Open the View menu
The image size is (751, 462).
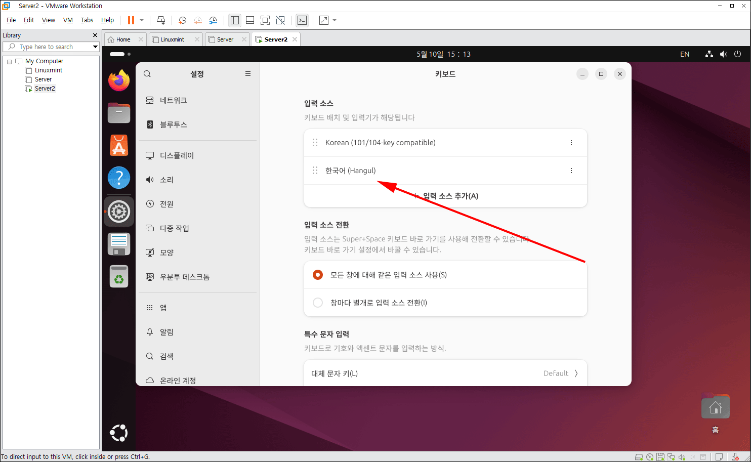tap(49, 20)
